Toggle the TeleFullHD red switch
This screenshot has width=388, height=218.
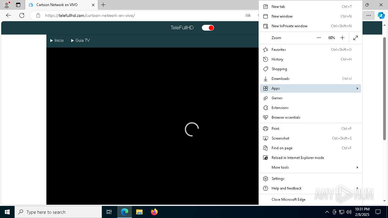pos(208,28)
